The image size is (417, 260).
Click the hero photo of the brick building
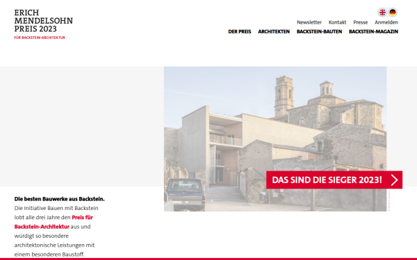pyautogui.click(x=275, y=139)
